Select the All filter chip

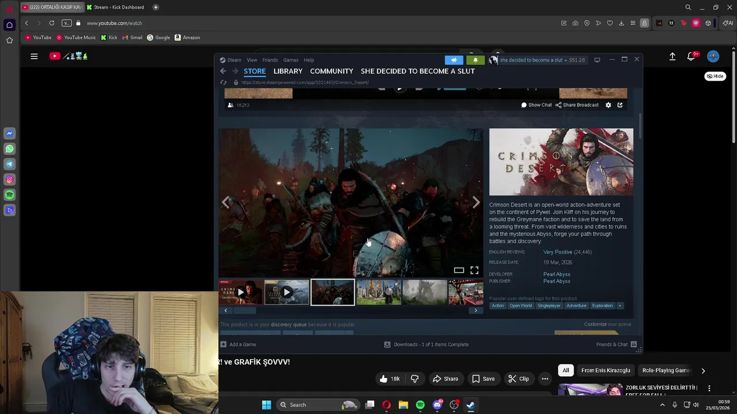(566, 370)
